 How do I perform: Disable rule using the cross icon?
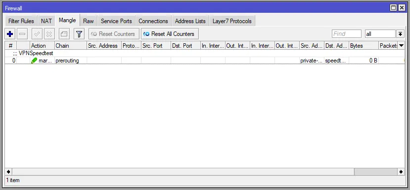tap(49, 34)
